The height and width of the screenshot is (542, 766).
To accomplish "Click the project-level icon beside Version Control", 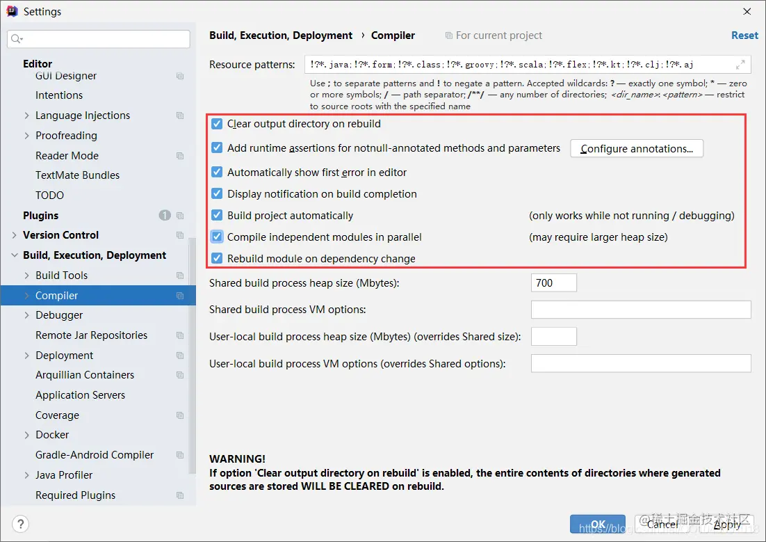I will 180,235.
